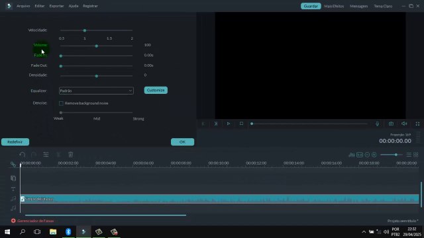Stop the preview playback
The image size is (424, 238).
(x=241, y=124)
